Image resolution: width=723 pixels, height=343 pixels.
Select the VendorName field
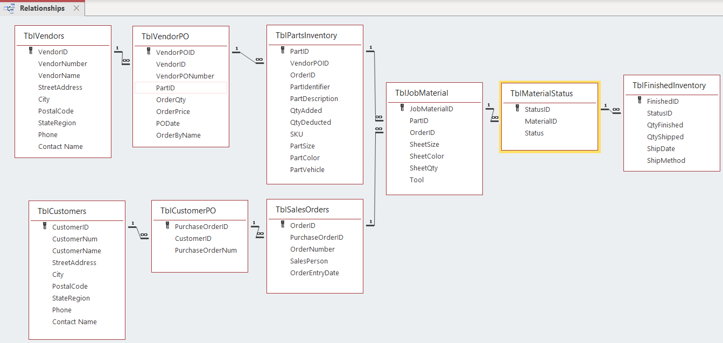tap(59, 75)
